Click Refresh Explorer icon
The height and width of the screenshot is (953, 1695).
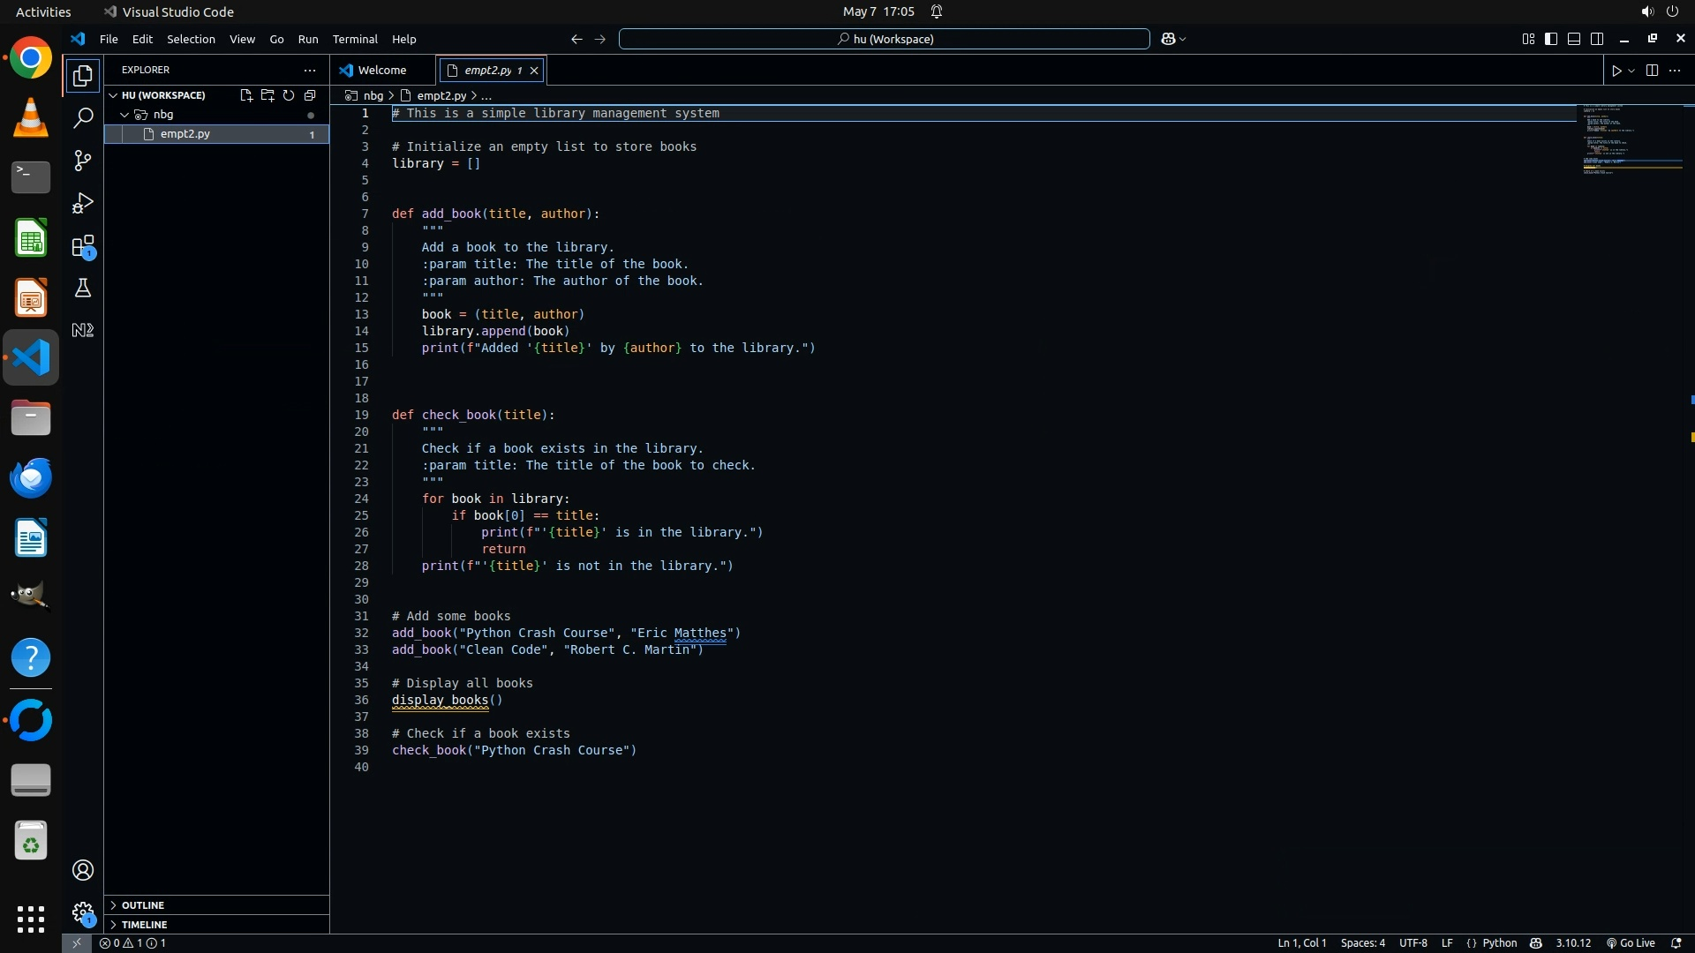[289, 95]
